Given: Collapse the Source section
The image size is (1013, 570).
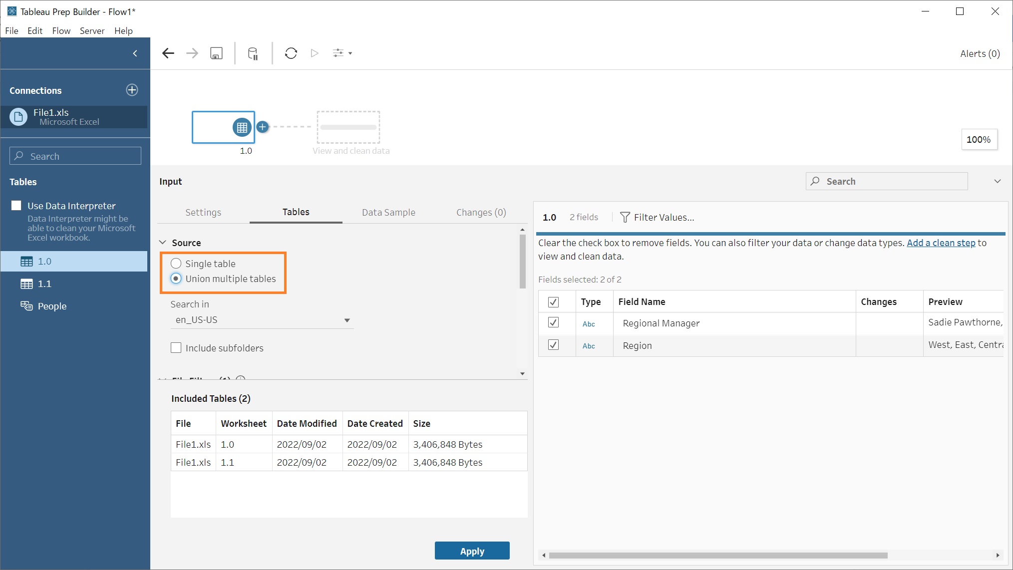Looking at the screenshot, I should (x=162, y=242).
